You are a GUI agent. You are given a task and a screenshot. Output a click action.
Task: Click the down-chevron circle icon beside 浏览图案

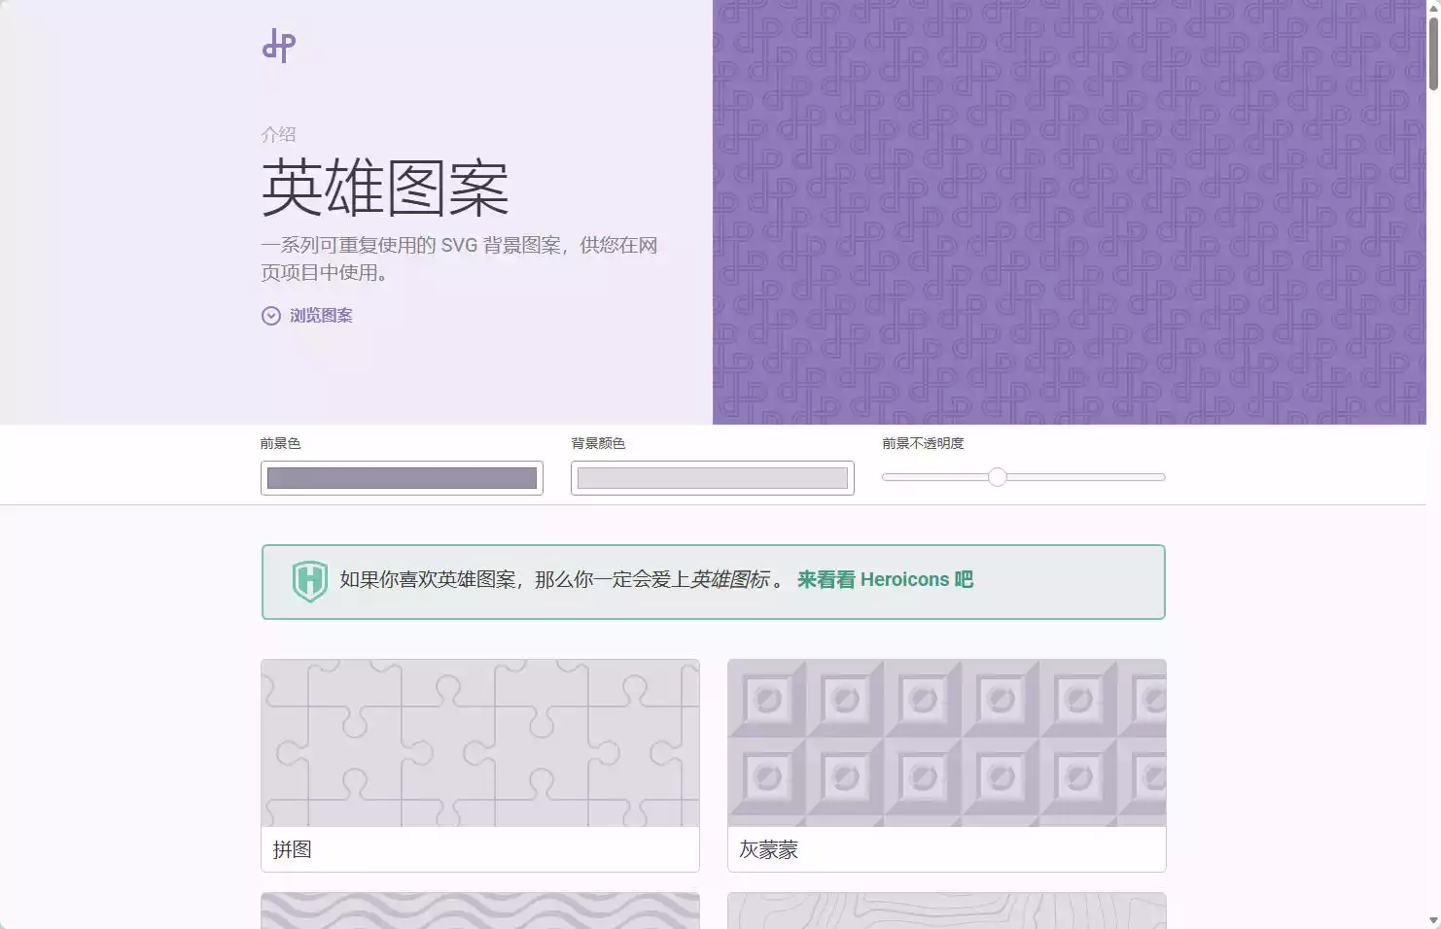271,316
